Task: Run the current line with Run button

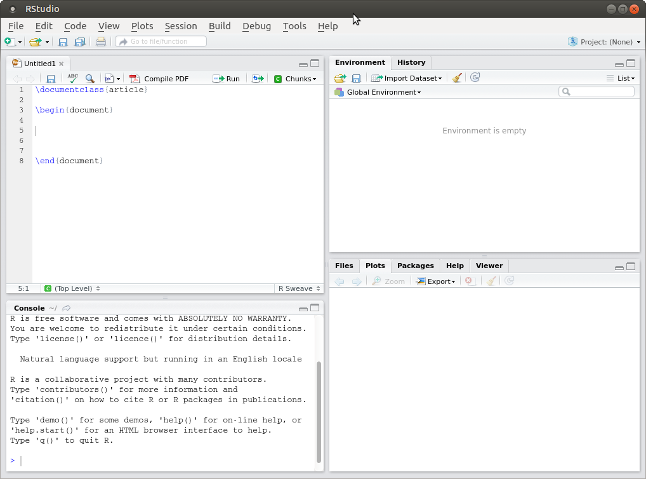Action: tap(226, 79)
